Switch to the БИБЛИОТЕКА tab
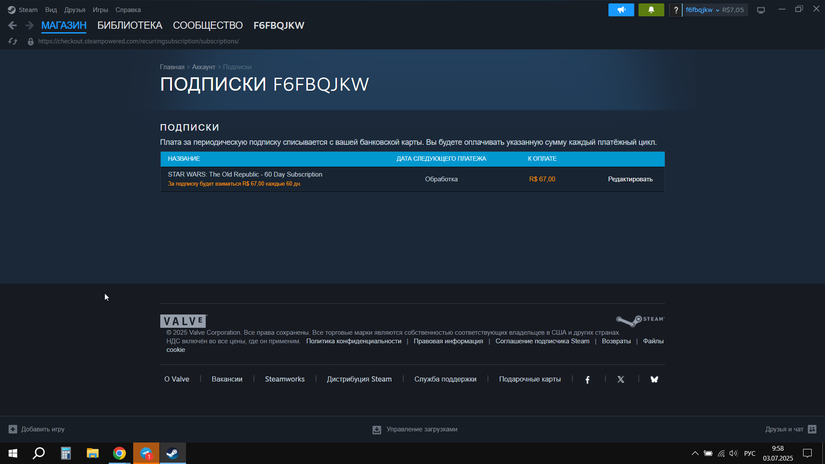The height and width of the screenshot is (464, 825). point(130,26)
